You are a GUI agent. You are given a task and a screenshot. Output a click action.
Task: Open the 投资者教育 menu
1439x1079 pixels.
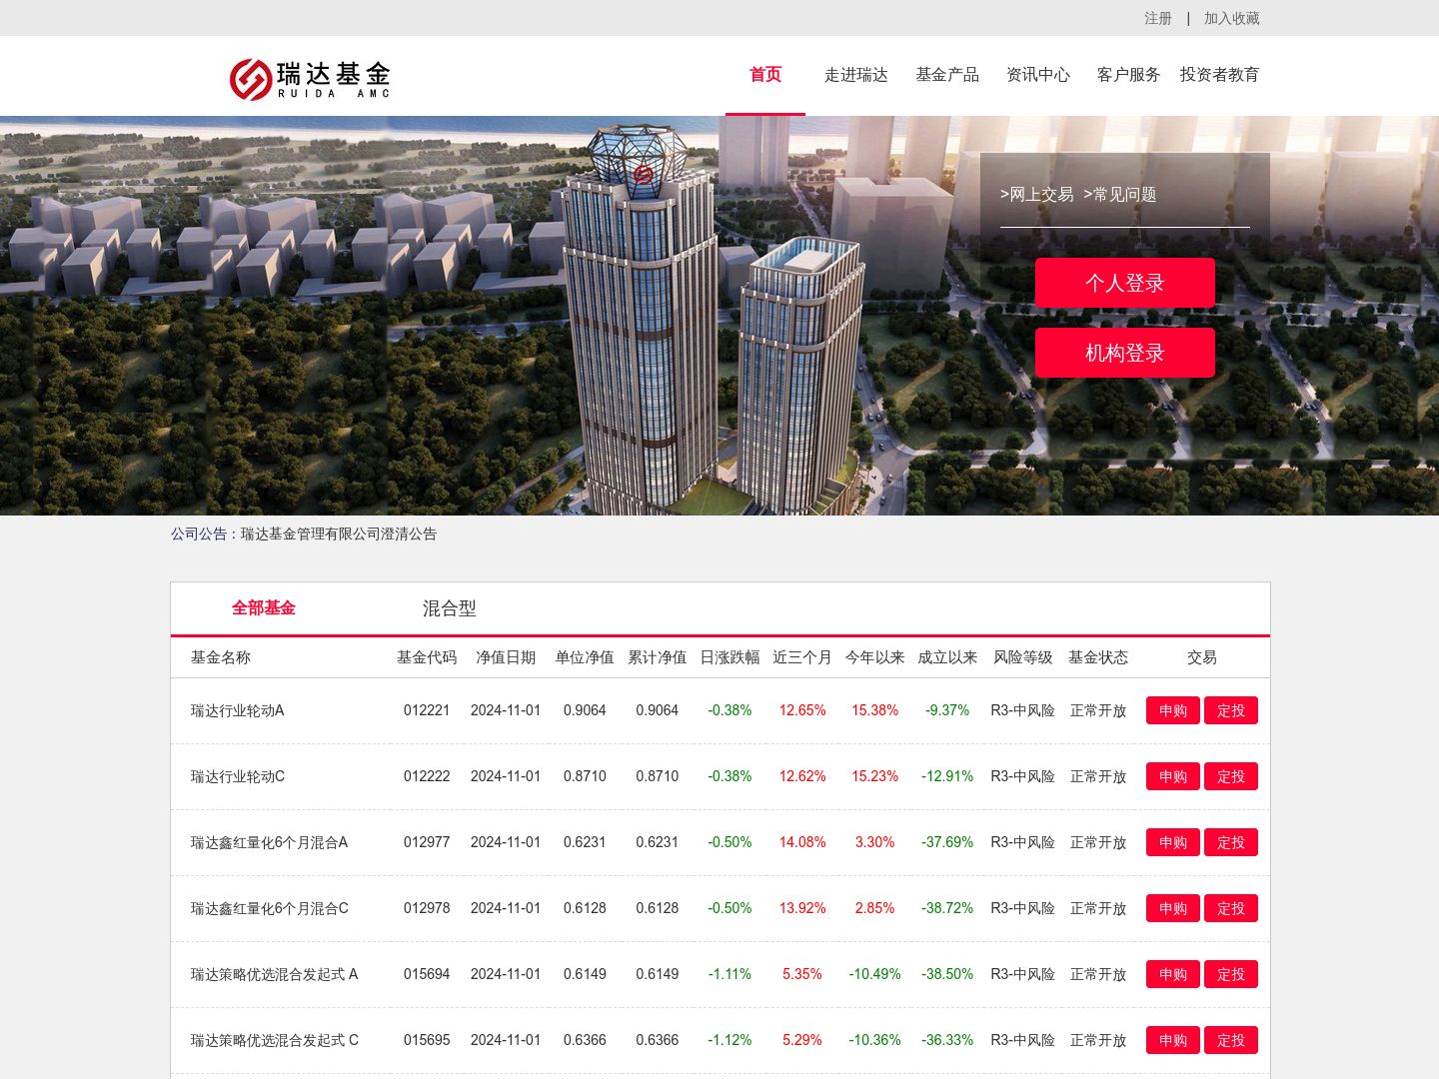coord(1220,75)
